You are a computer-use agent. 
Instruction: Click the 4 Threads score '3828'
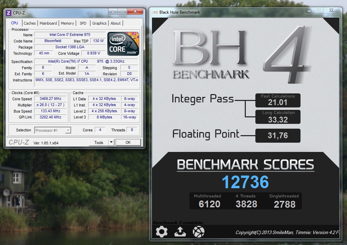(x=246, y=204)
